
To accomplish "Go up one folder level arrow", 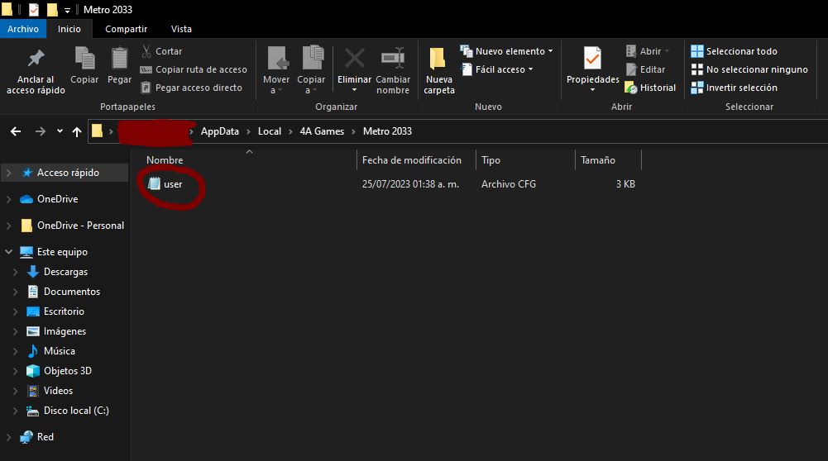I will [x=77, y=131].
